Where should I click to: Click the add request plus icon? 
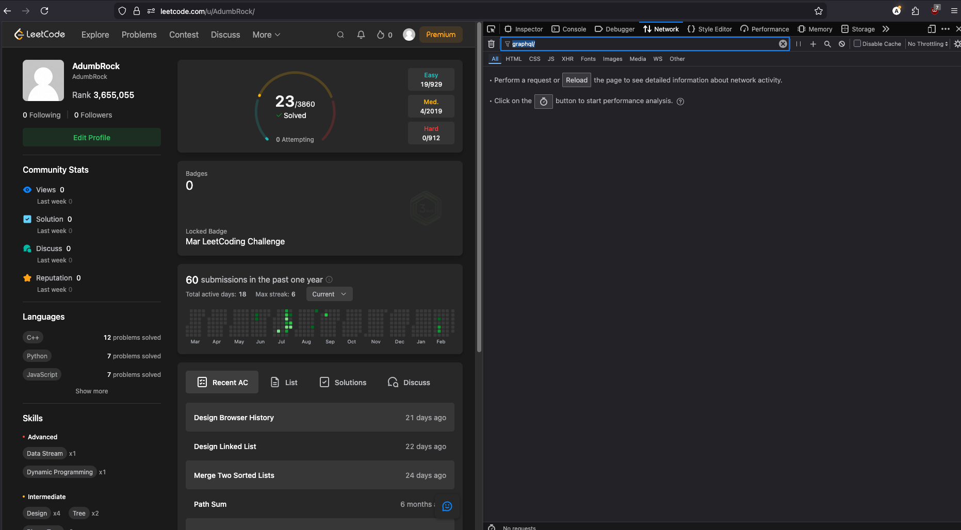tap(813, 44)
